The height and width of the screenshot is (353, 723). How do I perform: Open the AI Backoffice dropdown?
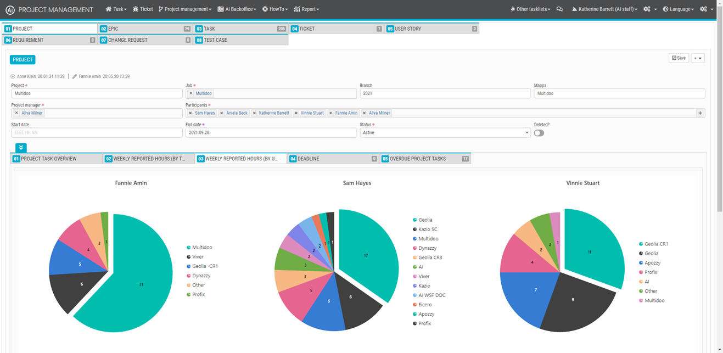237,9
